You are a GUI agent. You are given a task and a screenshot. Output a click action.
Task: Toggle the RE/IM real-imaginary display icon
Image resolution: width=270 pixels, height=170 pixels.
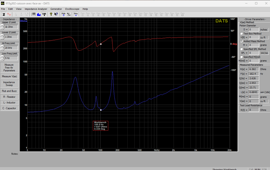pos(69,14)
